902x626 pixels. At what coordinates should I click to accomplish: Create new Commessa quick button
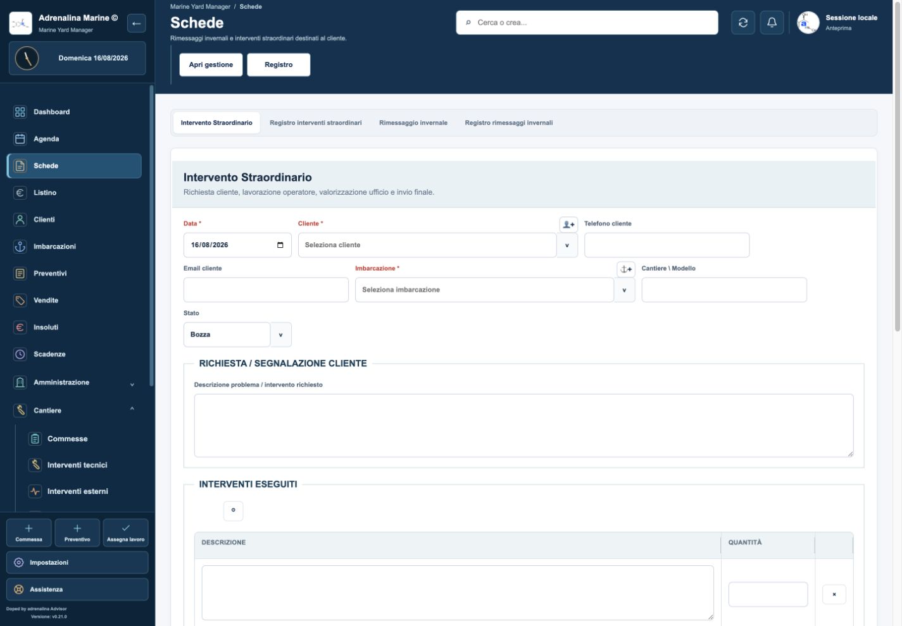[x=29, y=532]
